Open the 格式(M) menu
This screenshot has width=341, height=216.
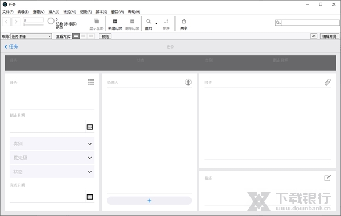(x=69, y=12)
